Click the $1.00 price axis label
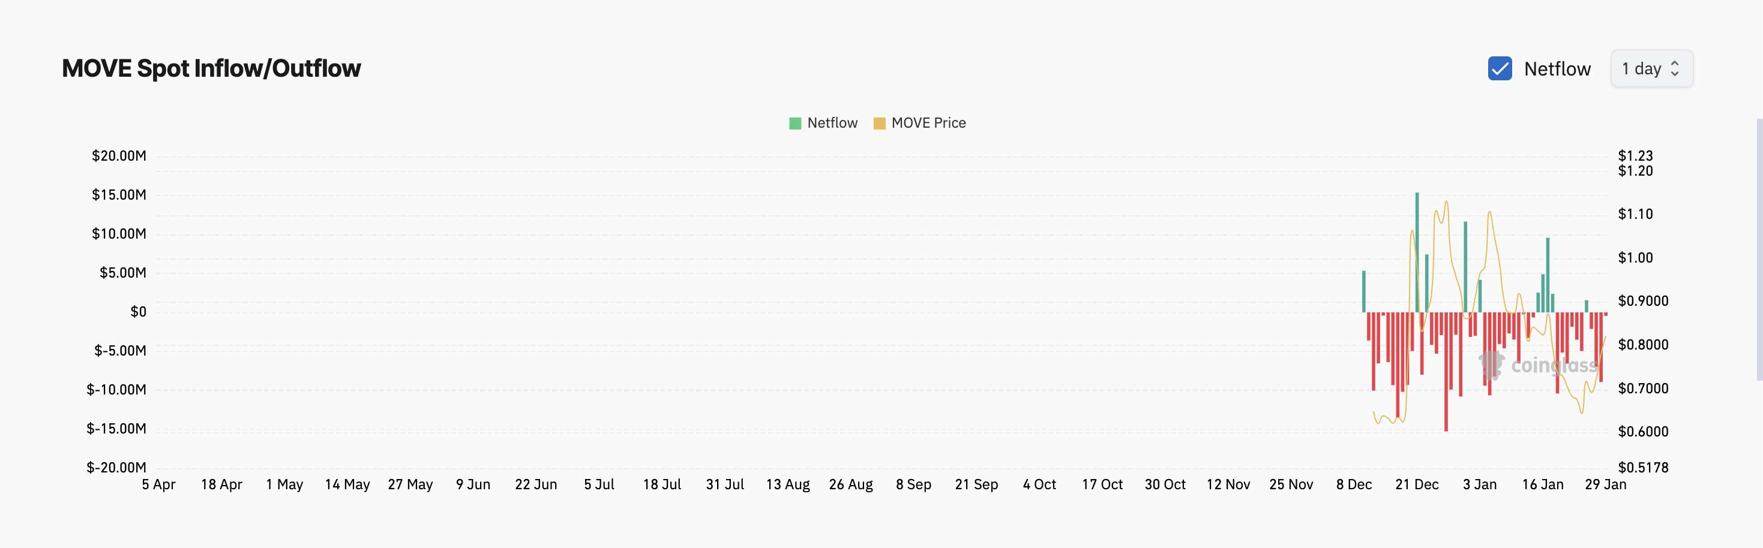The height and width of the screenshot is (548, 1763). click(x=1635, y=258)
